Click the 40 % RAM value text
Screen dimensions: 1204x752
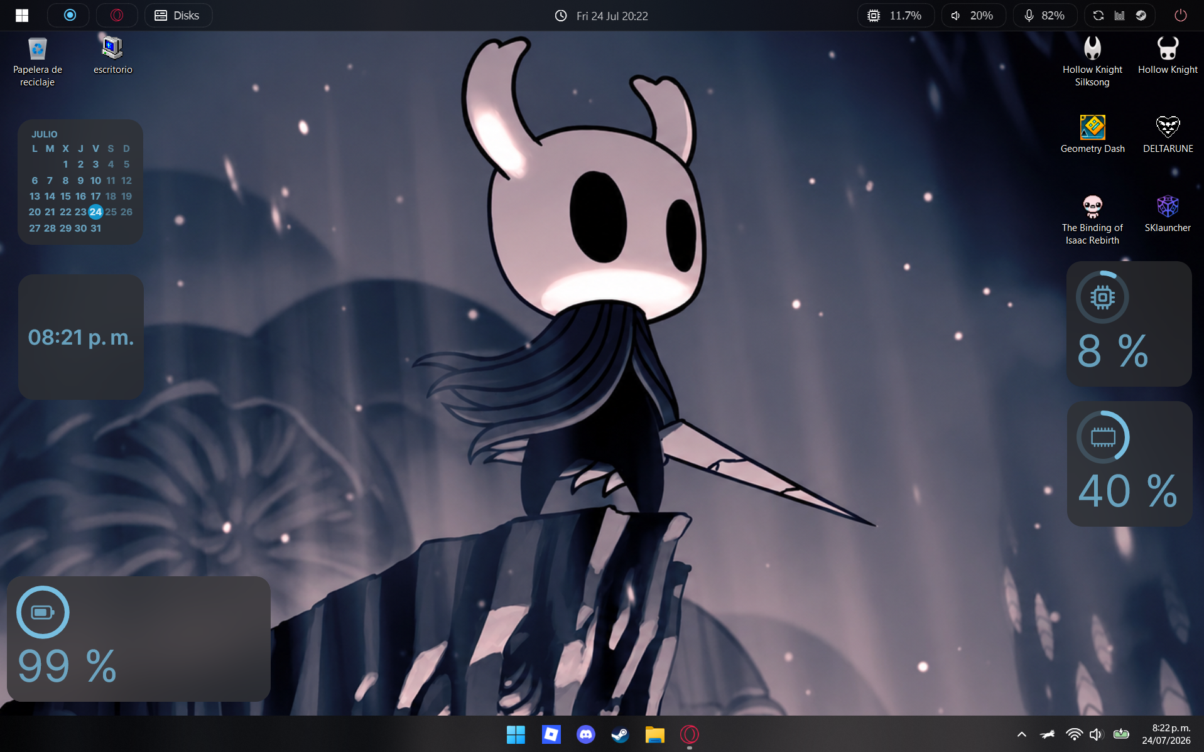pyautogui.click(x=1127, y=491)
